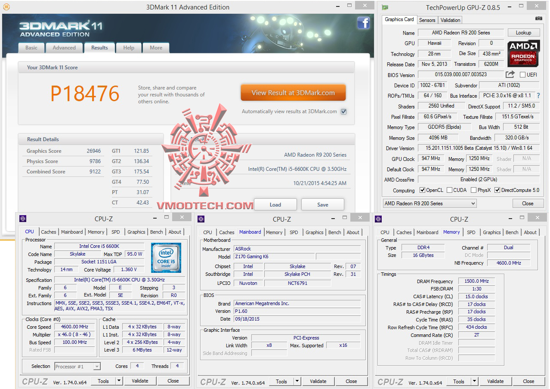Image resolution: width=550 pixels, height=389 pixels.
Task: Open the GPU selection dropdown in GPU-Z
Action: (429, 203)
